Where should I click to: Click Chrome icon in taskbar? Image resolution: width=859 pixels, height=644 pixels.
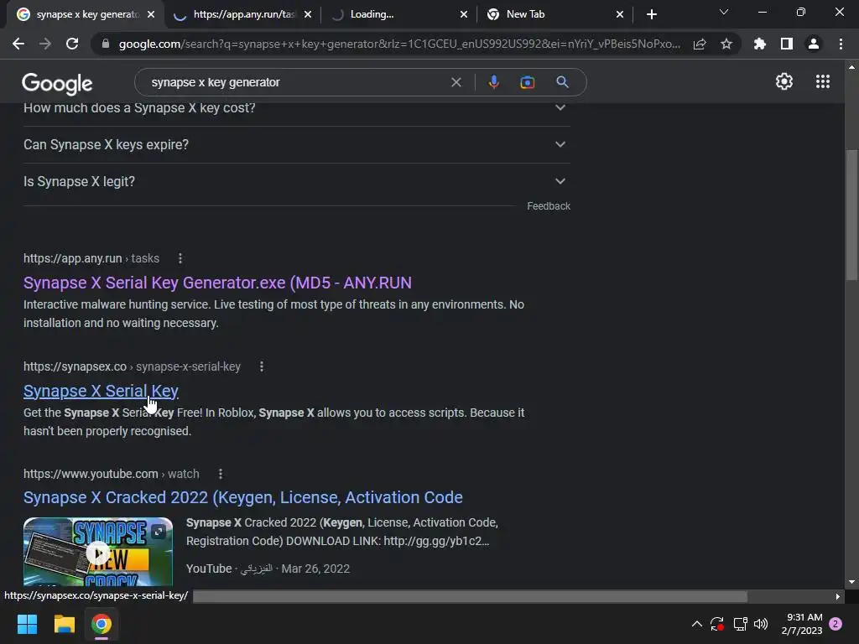102,624
